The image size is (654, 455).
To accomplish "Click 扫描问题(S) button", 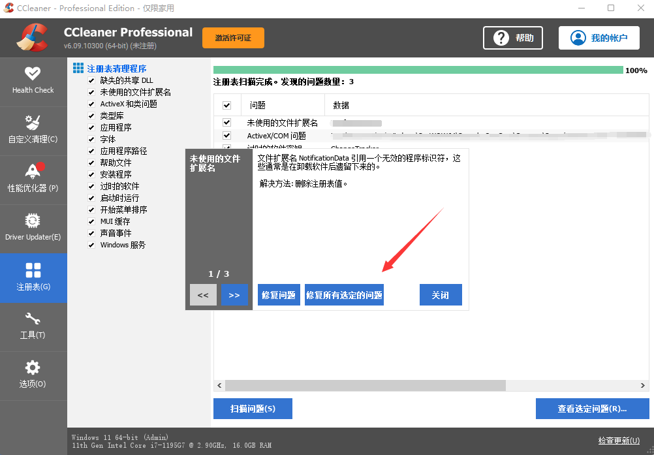I will [253, 409].
